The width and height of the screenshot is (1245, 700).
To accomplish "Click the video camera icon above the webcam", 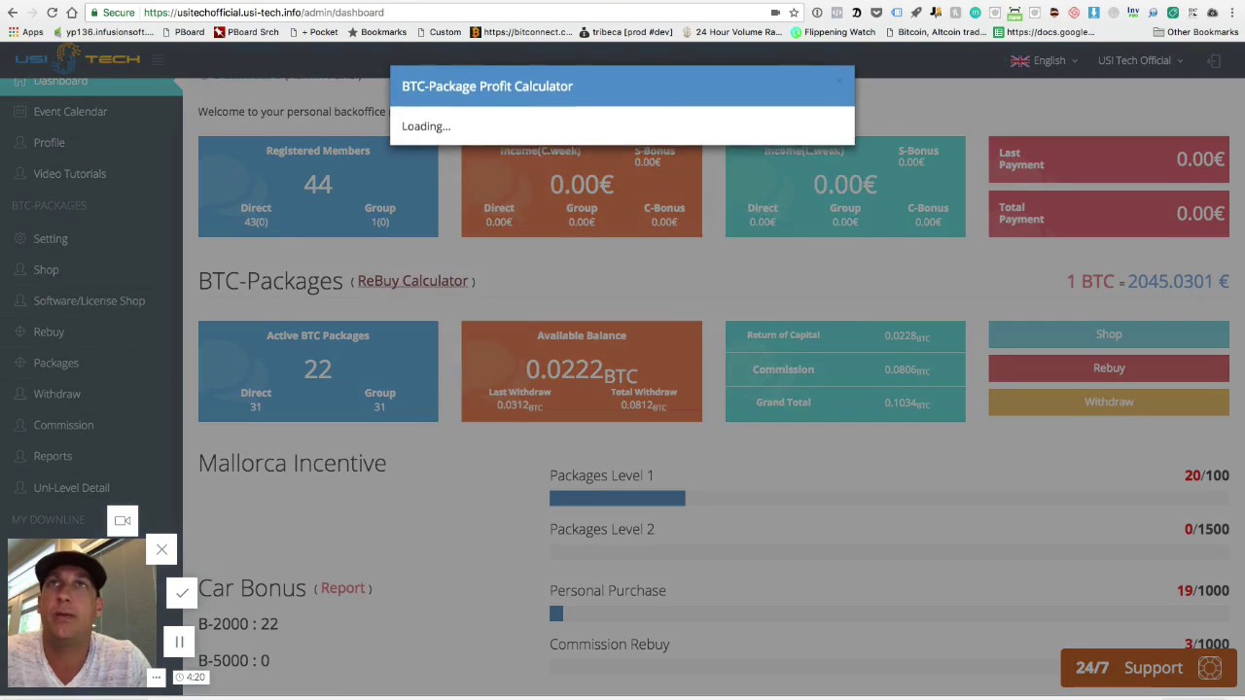I will point(123,521).
